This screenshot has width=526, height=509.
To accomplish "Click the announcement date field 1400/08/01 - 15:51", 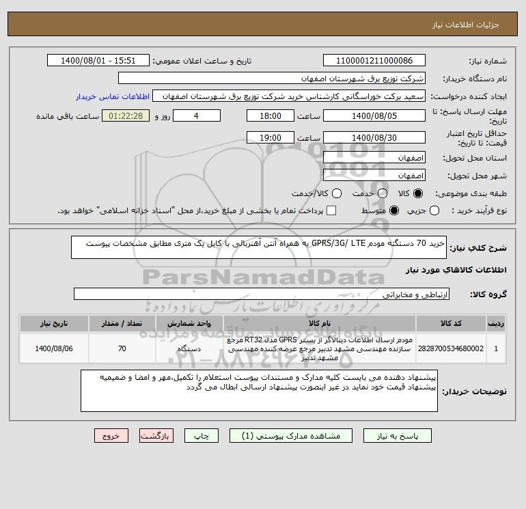I will tap(98, 60).
